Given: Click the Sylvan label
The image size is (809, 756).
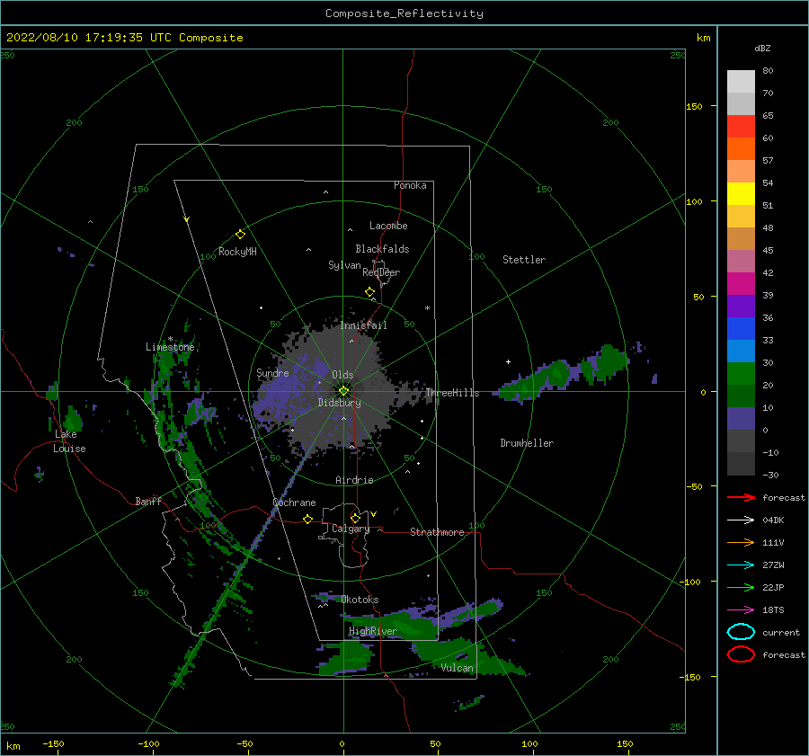Looking at the screenshot, I should pos(344,265).
